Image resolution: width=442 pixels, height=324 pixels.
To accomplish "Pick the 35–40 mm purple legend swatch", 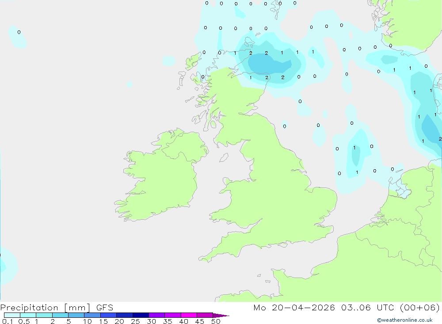I will 173,315.
